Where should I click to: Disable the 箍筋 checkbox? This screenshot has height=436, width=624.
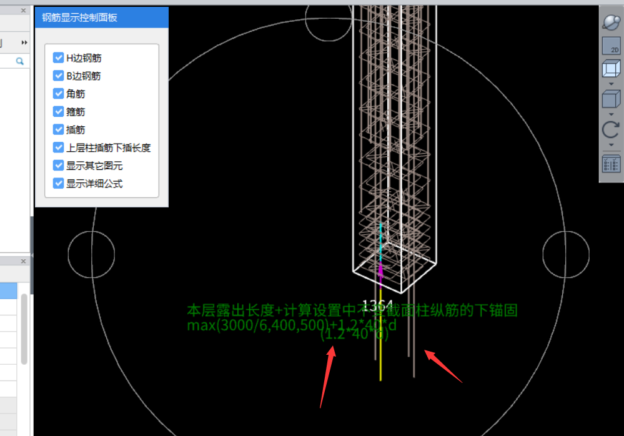(x=59, y=112)
